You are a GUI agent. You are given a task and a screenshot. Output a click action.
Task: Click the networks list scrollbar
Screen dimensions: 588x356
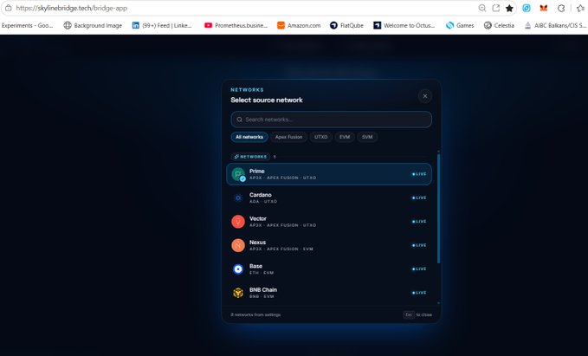[x=438, y=208]
